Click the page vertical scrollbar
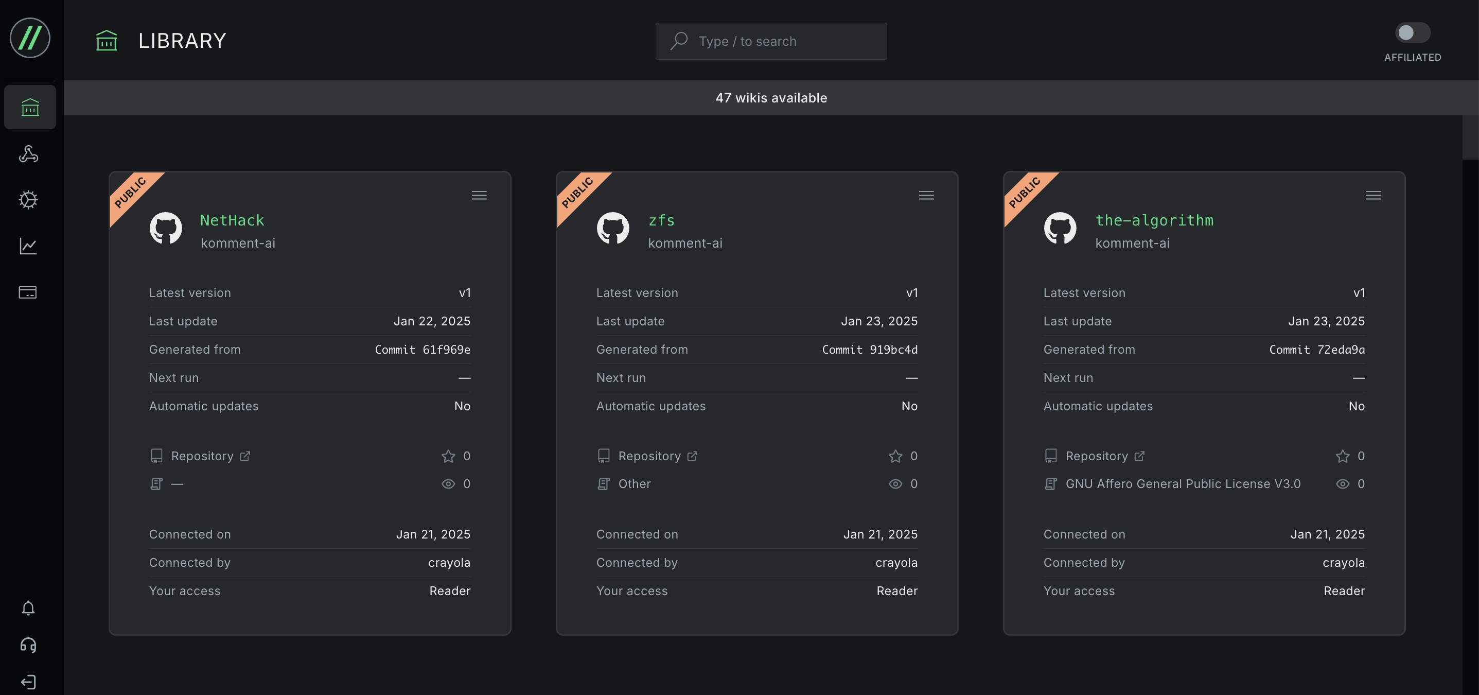 (x=1470, y=137)
